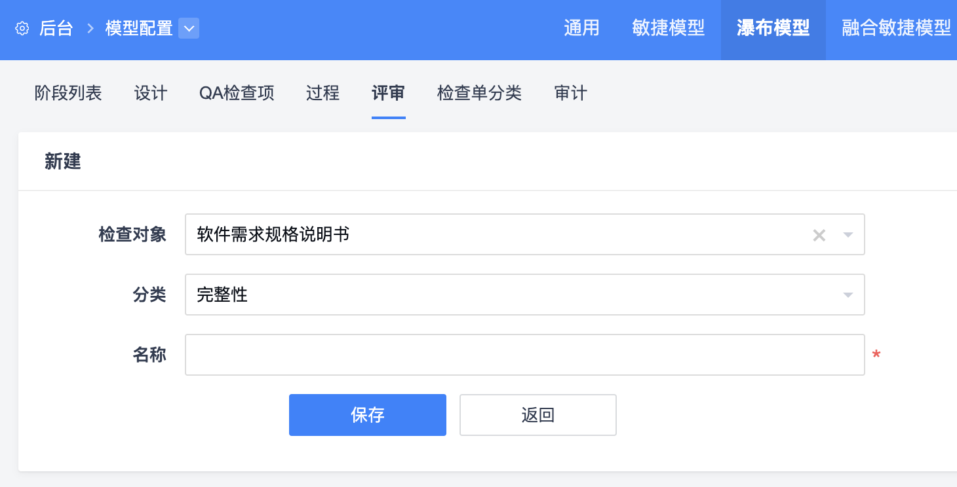Clear 检查对象 selection with the X icon
Image resolution: width=957 pixels, height=487 pixels.
point(819,235)
